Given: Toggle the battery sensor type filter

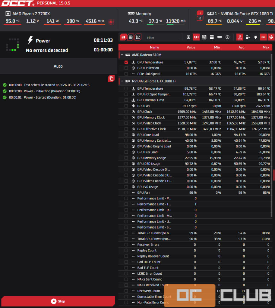Looking at the screenshot, I should tap(248, 37).
